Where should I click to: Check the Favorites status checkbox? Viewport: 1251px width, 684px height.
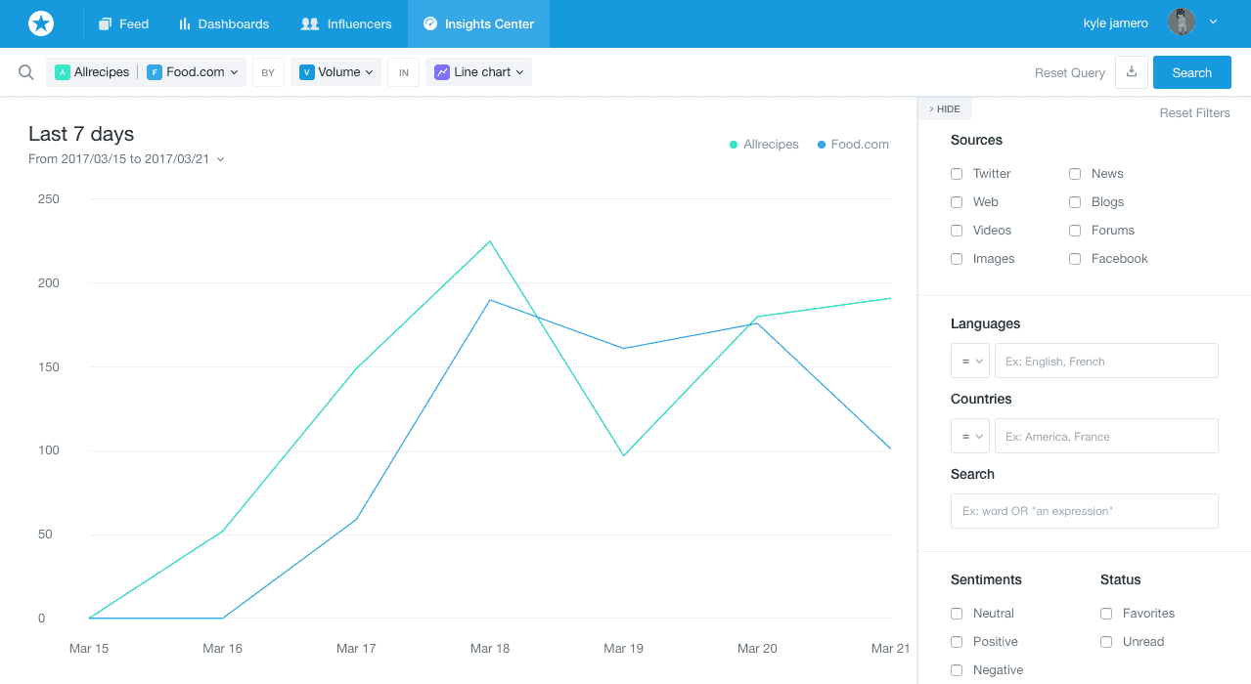click(x=1106, y=614)
